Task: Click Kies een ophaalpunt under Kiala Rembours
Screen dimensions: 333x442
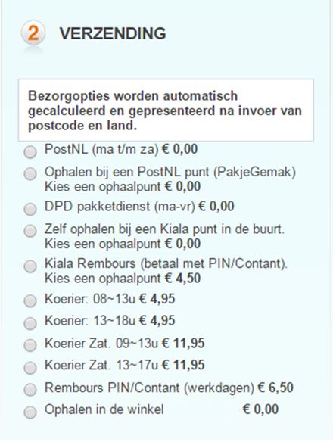Action: tap(103, 279)
